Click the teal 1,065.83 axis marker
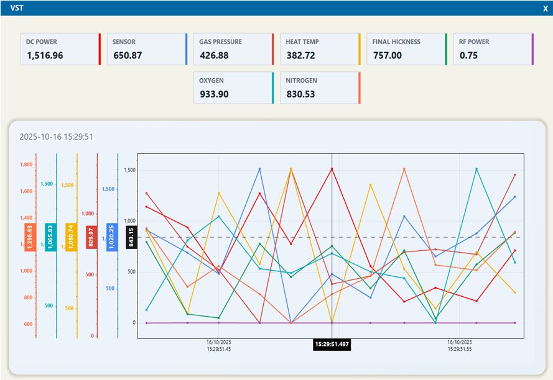The height and width of the screenshot is (380, 553). pyautogui.click(x=50, y=237)
